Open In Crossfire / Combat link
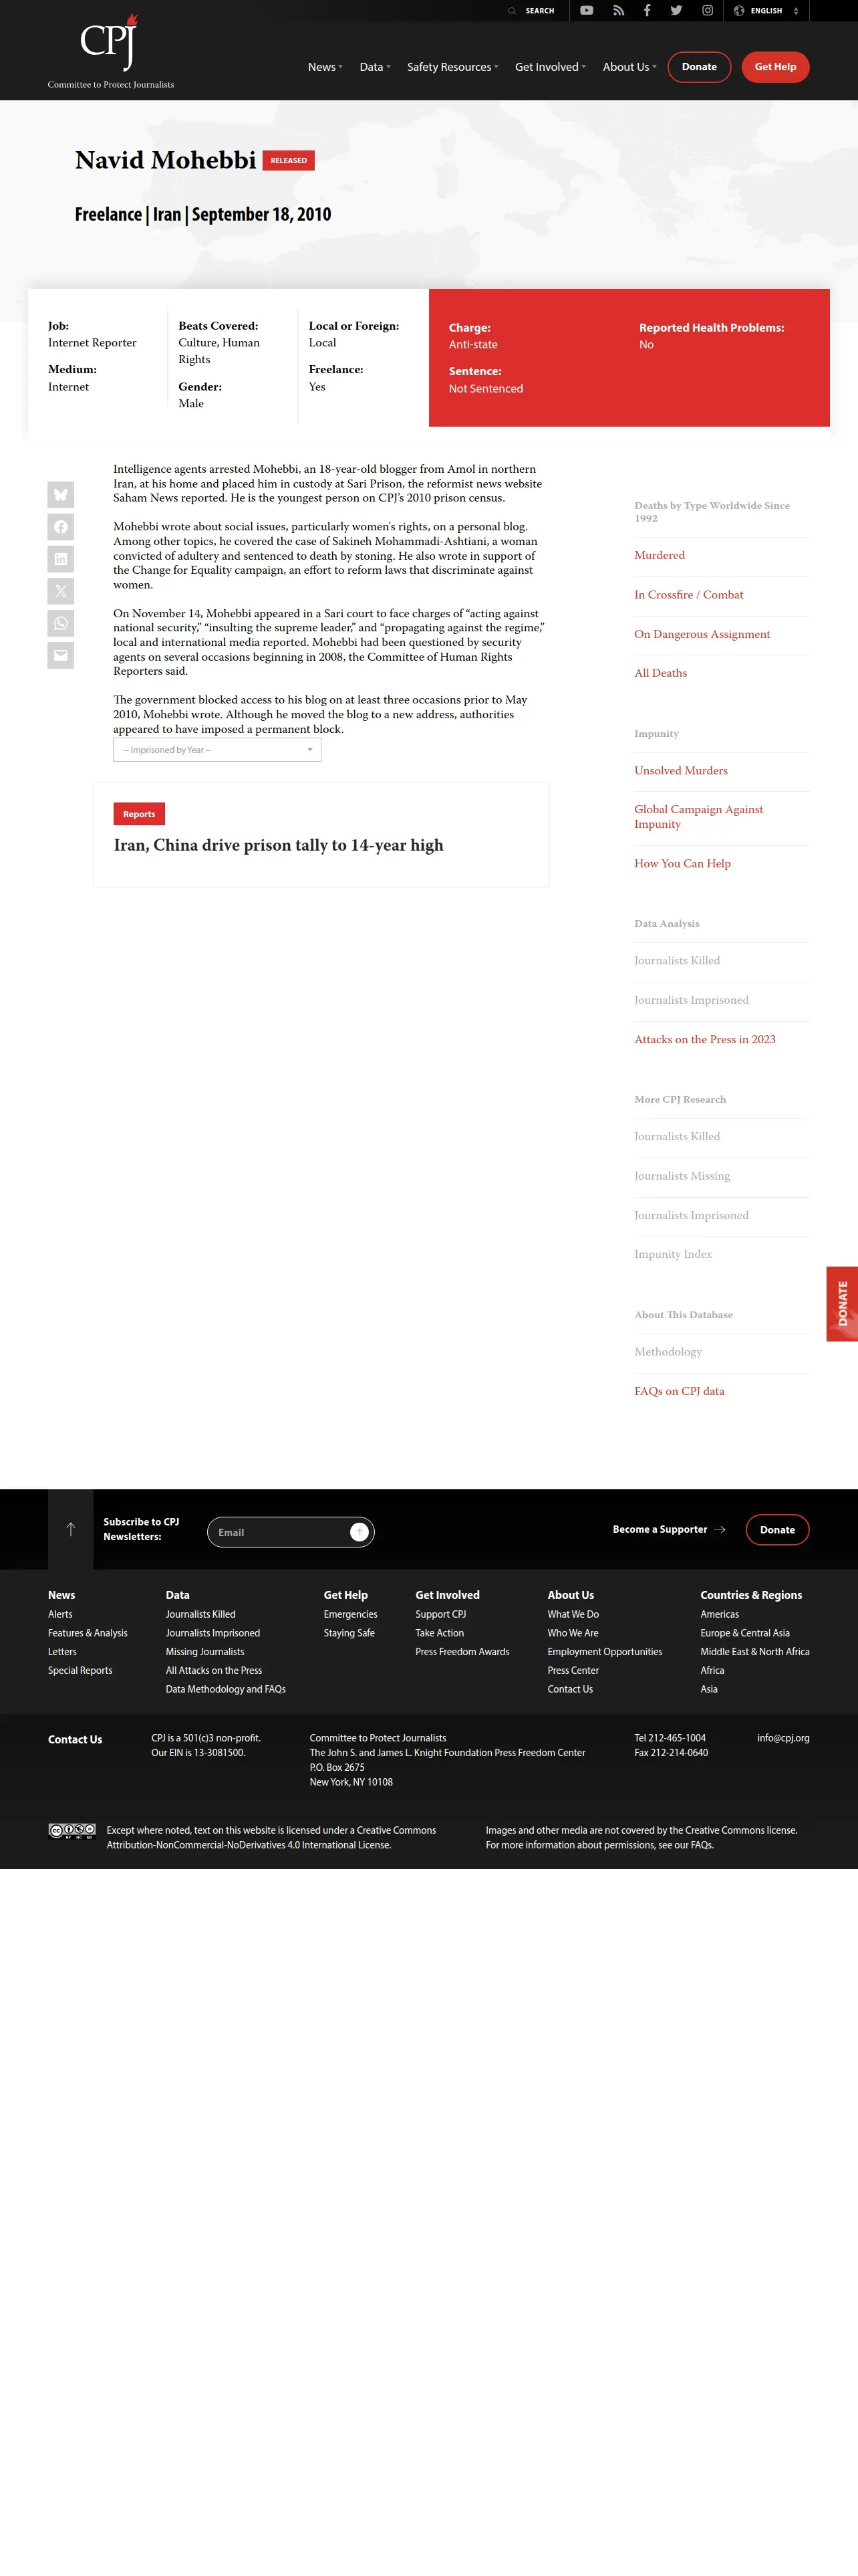858x2576 pixels. (x=688, y=594)
